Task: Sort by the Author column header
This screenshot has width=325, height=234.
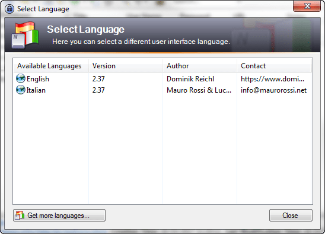Action: point(200,66)
